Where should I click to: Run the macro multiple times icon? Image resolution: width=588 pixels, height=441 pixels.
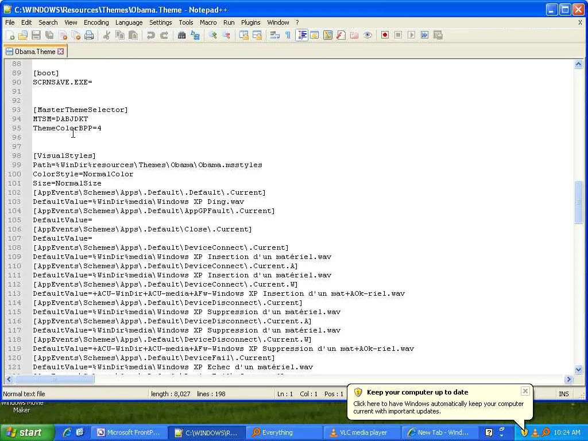pos(424,35)
